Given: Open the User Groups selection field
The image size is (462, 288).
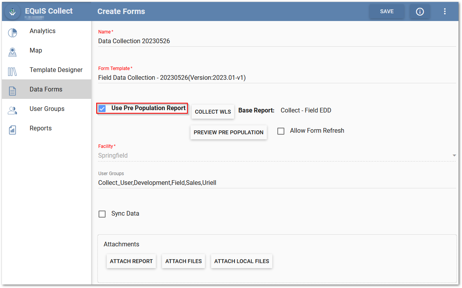Looking at the screenshot, I should [x=277, y=183].
